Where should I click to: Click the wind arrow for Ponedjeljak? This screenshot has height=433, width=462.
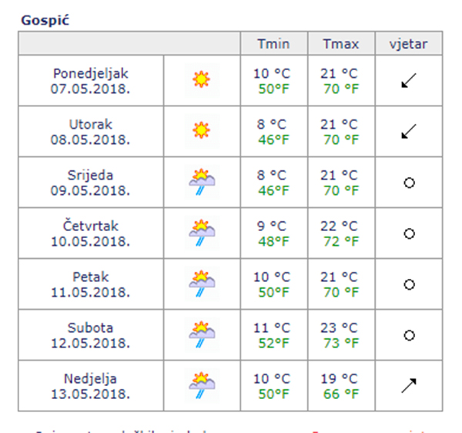coord(409,80)
